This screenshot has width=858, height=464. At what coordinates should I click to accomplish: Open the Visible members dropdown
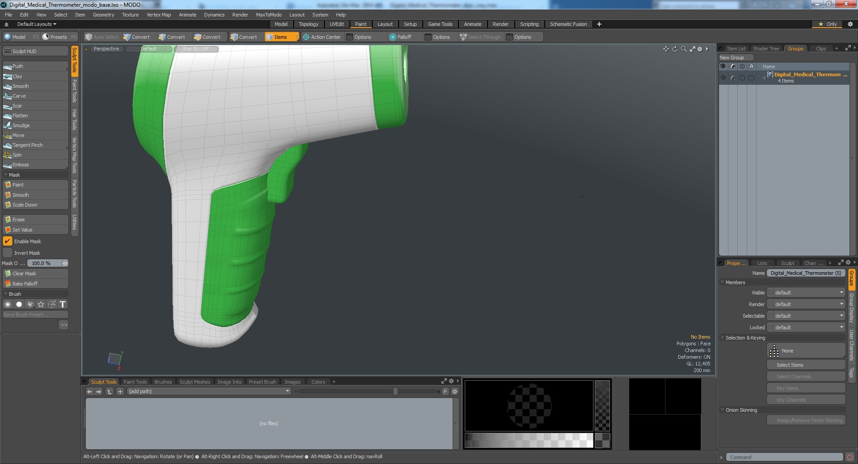pos(806,293)
